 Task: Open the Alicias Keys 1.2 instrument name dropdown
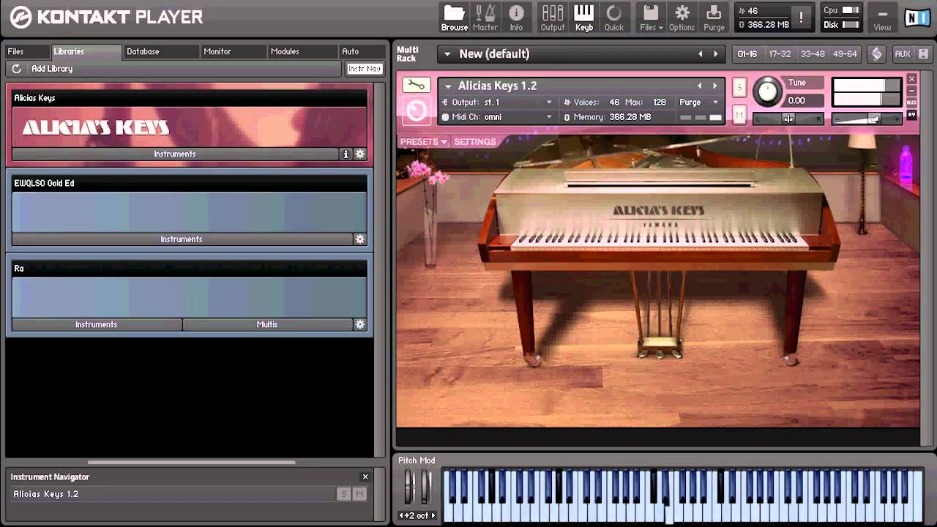pyautogui.click(x=448, y=86)
